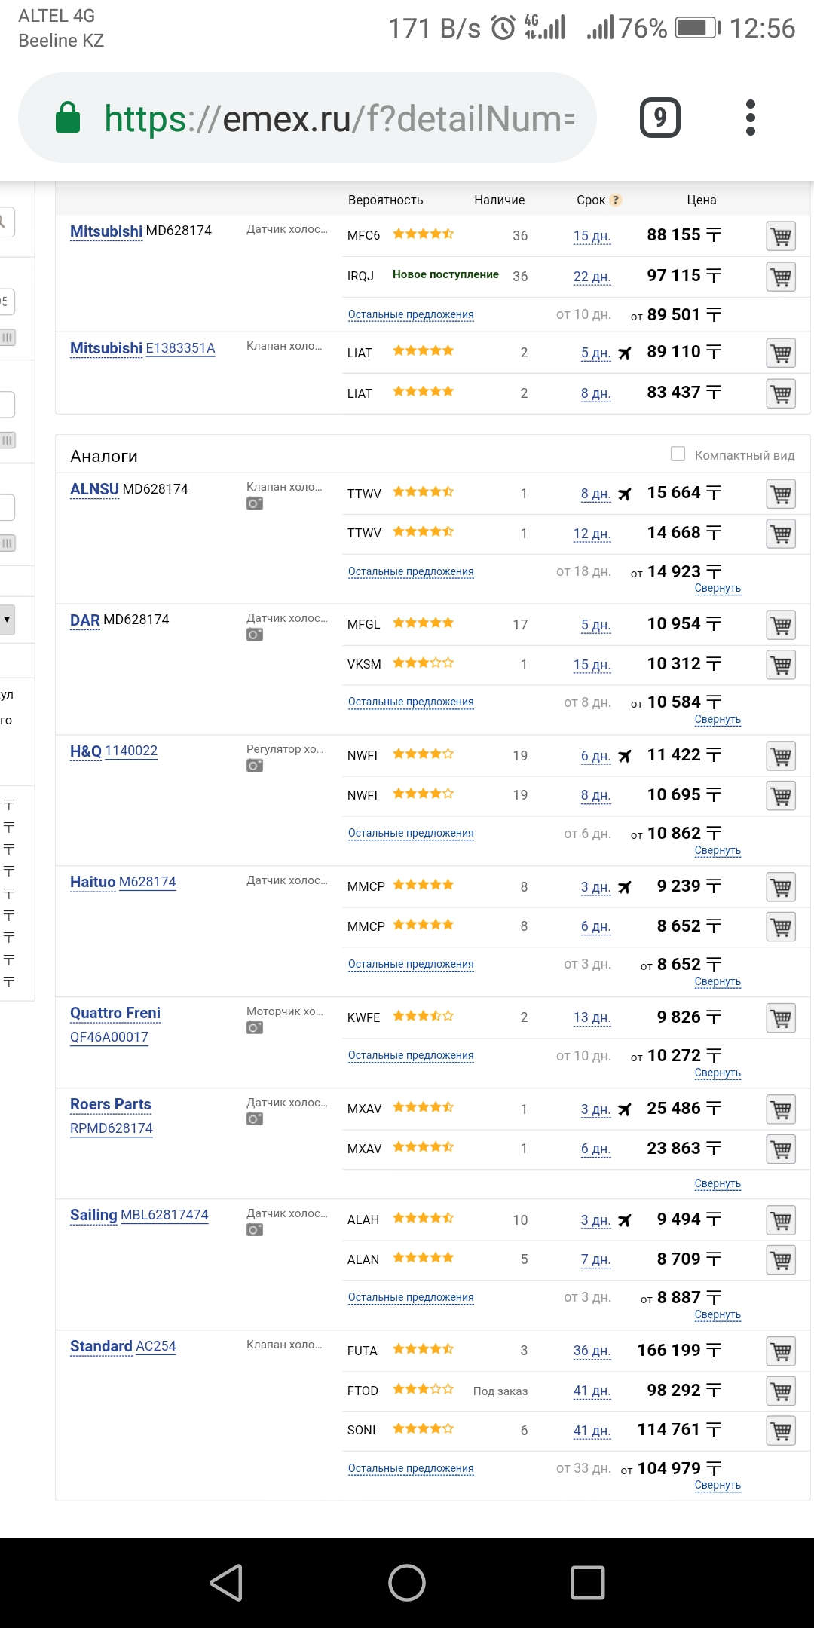Add Standard AC254 166 199 offer to cart
The width and height of the screenshot is (814, 1628).
(781, 1351)
